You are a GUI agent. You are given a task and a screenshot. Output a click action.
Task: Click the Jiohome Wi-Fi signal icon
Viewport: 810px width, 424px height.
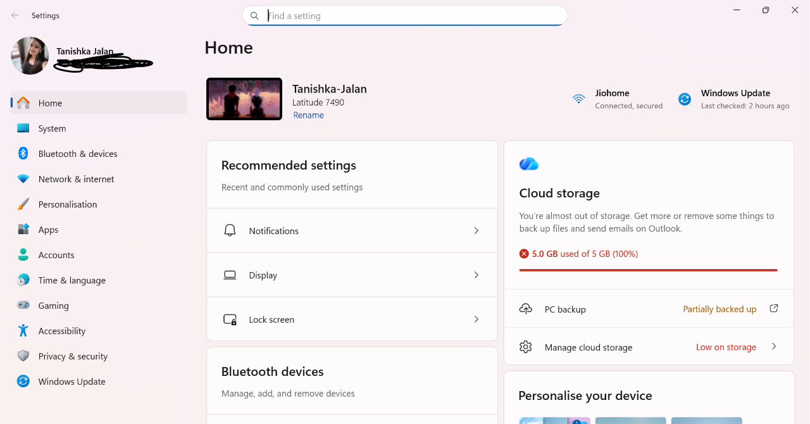(578, 99)
